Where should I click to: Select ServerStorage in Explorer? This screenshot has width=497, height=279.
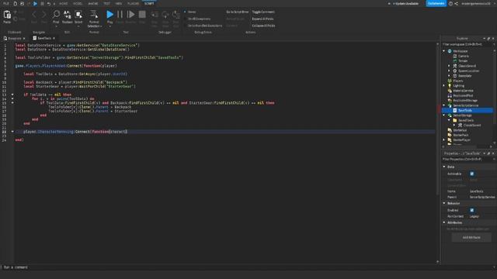(462, 115)
